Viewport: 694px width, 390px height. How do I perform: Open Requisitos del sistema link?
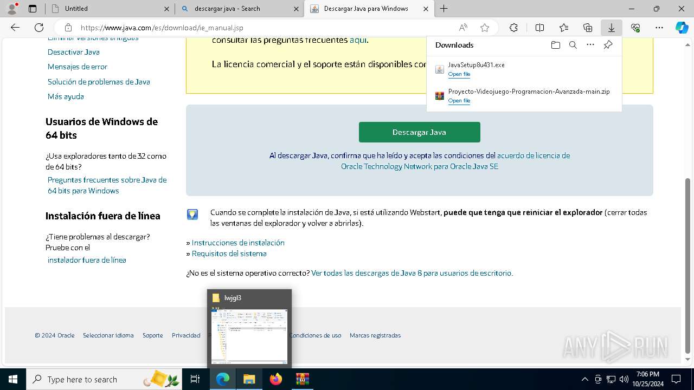[229, 253]
